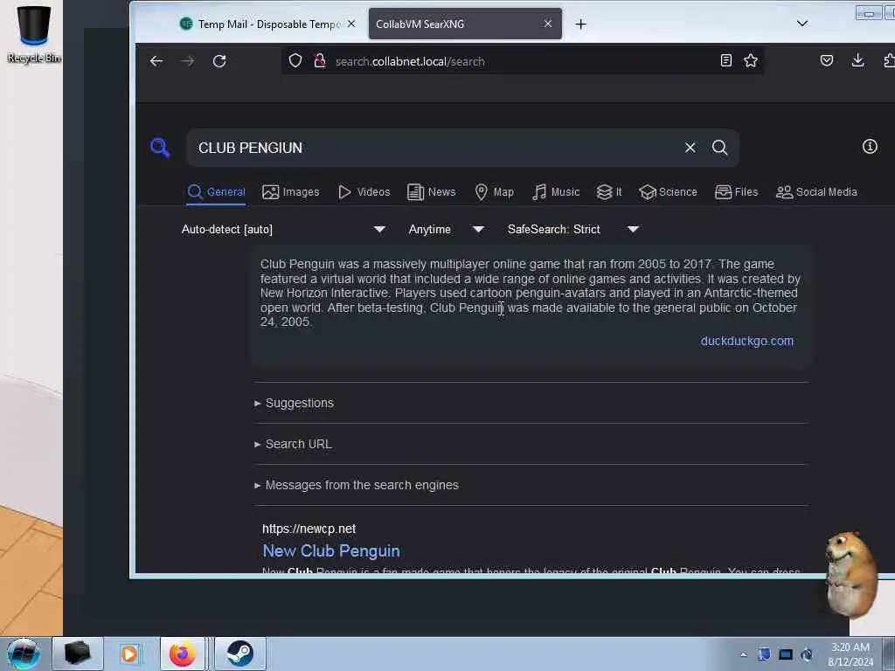Reload the page with the refresh icon
The image size is (895, 671).
coord(219,61)
